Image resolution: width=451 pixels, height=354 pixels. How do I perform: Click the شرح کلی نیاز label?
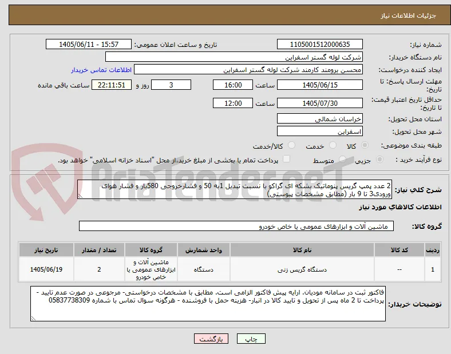click(x=418, y=190)
